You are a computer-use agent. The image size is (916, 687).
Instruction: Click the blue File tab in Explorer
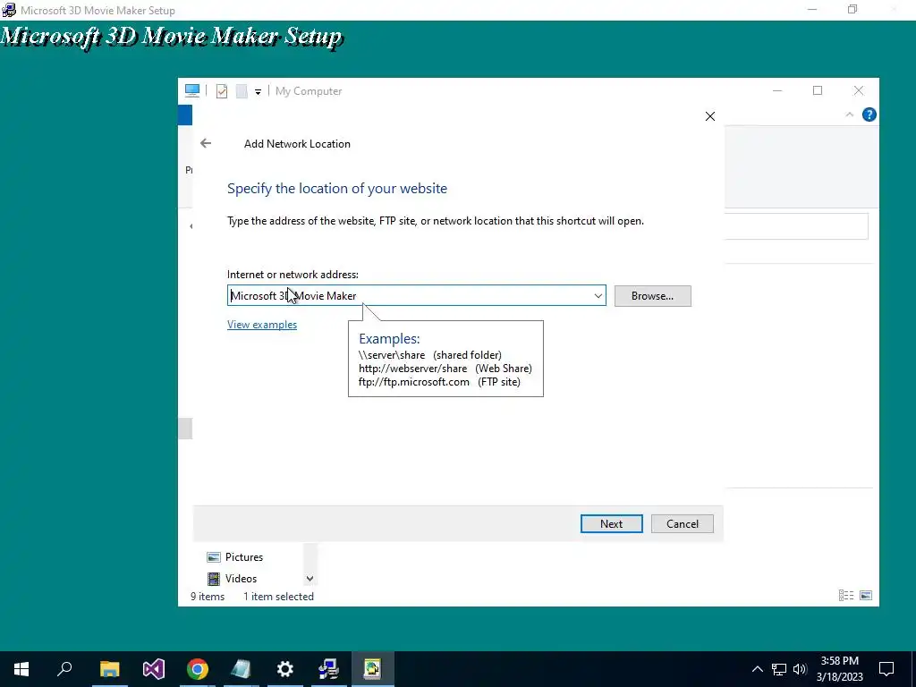pos(185,114)
